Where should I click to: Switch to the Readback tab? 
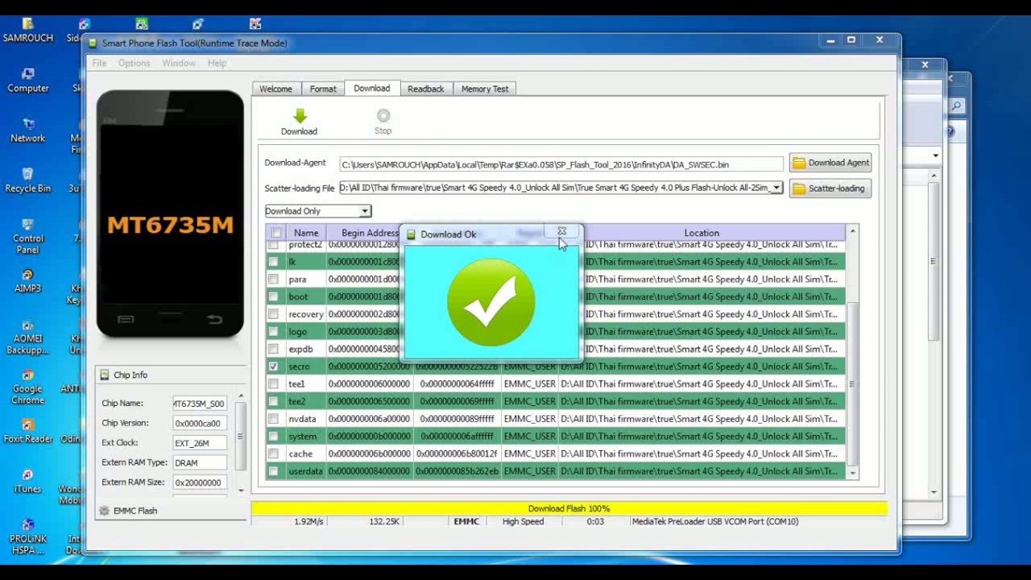[x=425, y=89]
